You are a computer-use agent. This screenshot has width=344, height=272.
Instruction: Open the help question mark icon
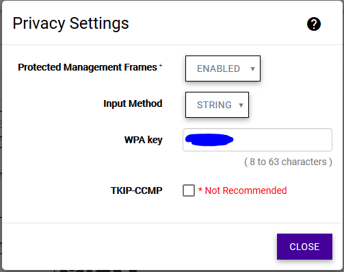point(314,24)
